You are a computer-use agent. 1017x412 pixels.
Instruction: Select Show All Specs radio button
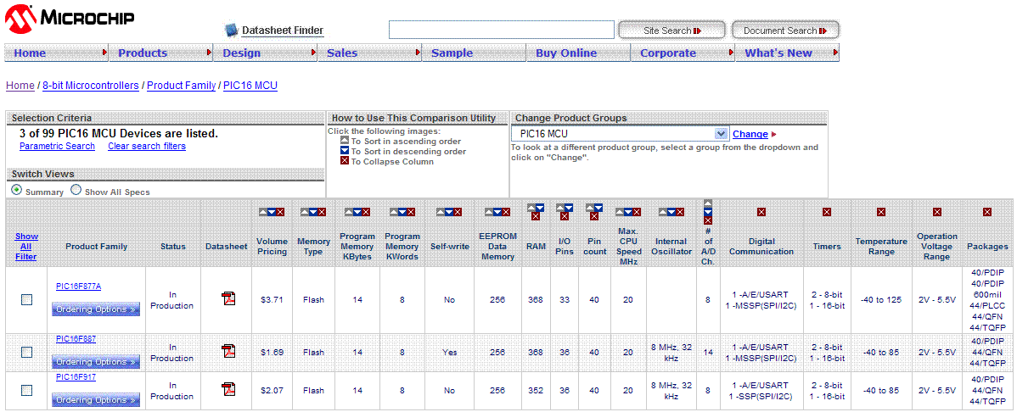point(76,191)
